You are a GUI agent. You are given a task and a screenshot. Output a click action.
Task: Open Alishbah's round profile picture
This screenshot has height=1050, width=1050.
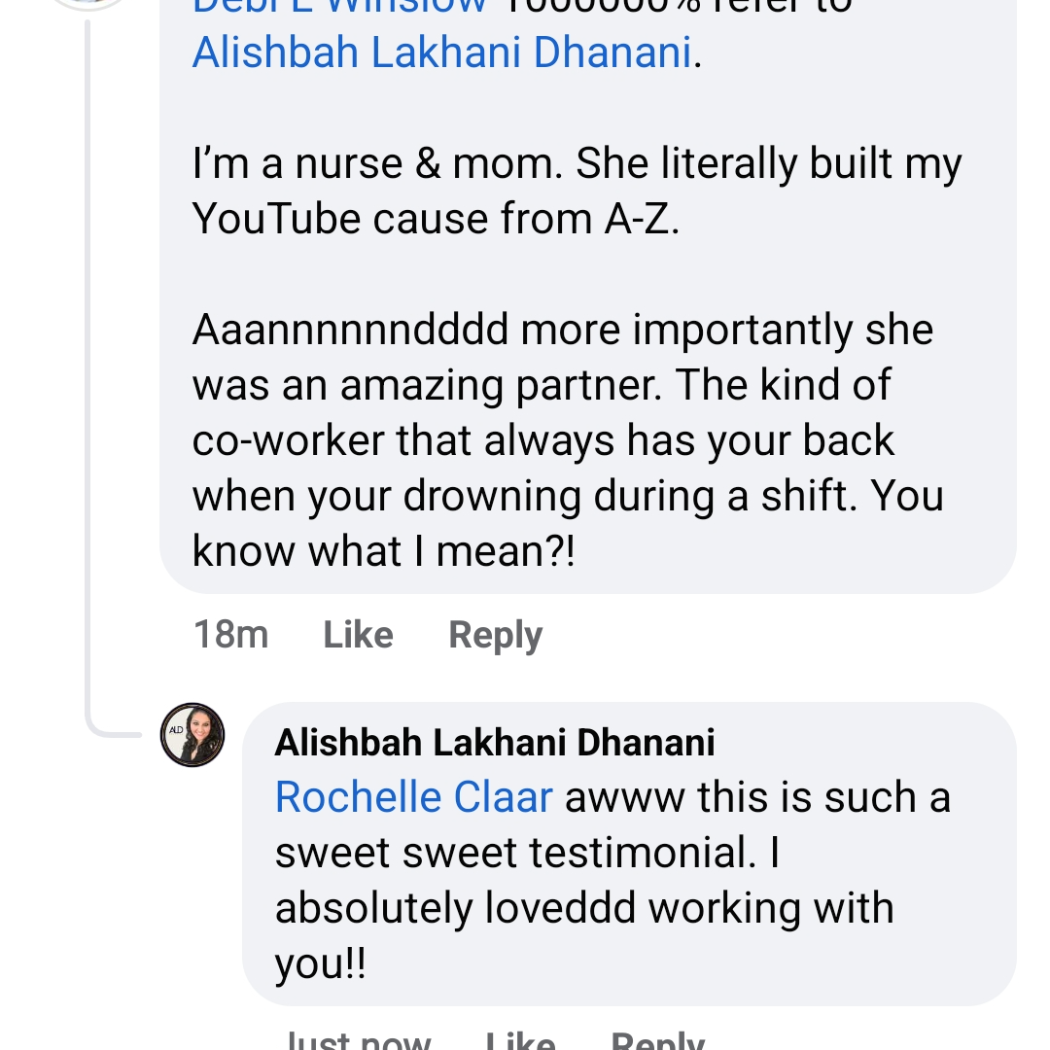[x=192, y=735]
